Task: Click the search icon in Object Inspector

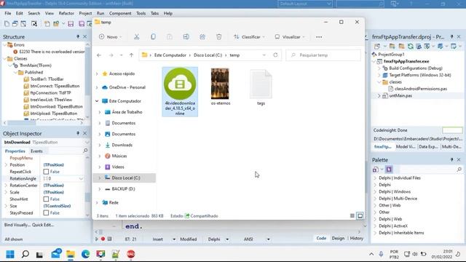Action: pyautogui.click(x=85, y=151)
